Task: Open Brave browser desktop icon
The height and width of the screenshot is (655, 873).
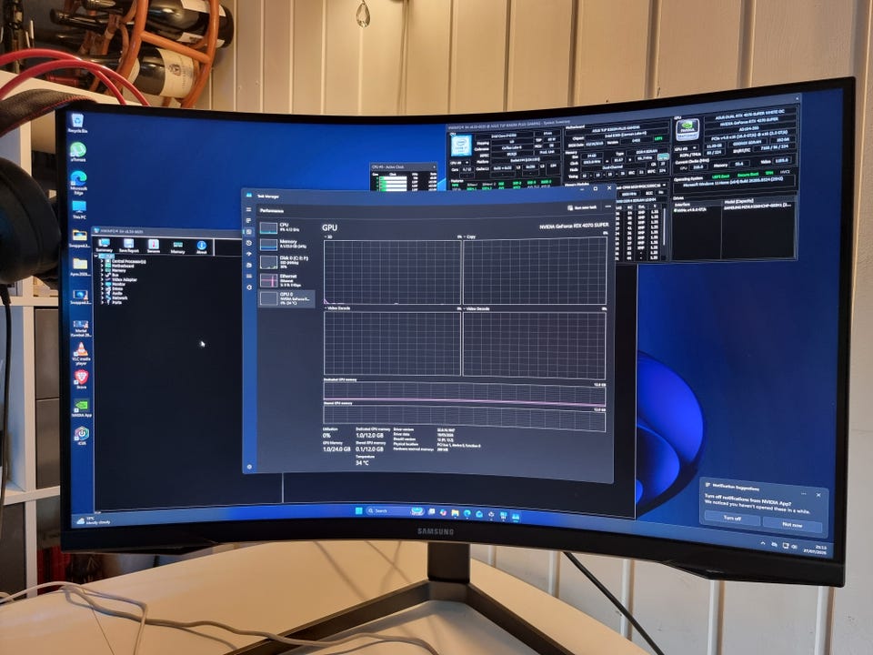Action: (x=81, y=378)
